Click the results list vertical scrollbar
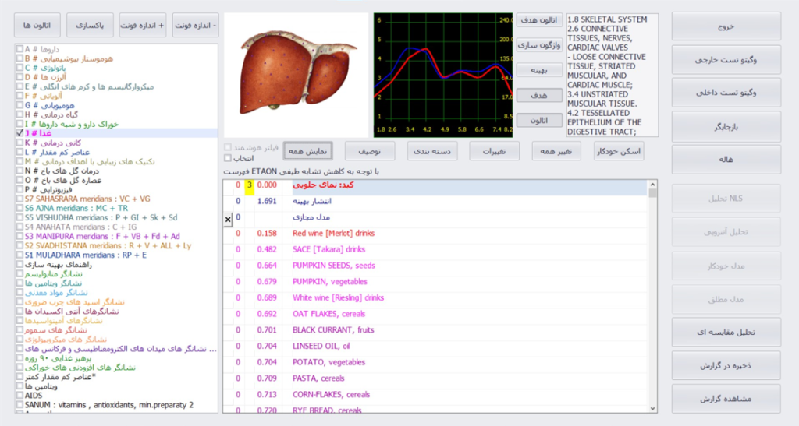The image size is (799, 426). coord(653,296)
